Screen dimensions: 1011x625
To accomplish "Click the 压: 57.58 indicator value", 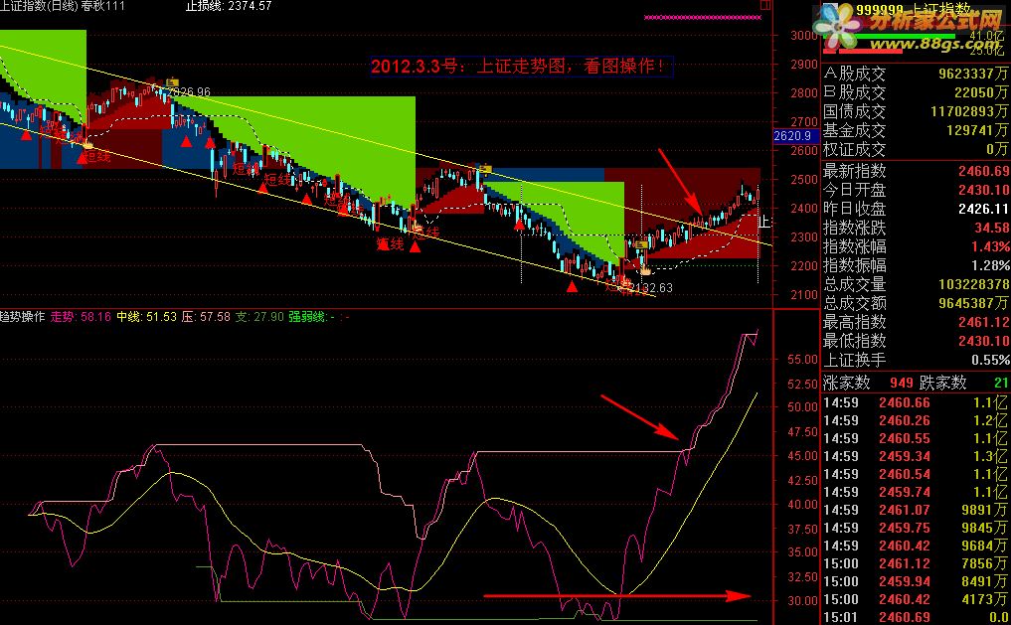I will pyautogui.click(x=207, y=317).
